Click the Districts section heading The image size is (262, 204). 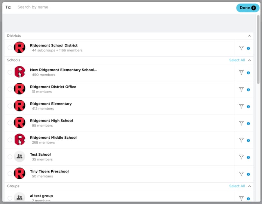coord(14,36)
